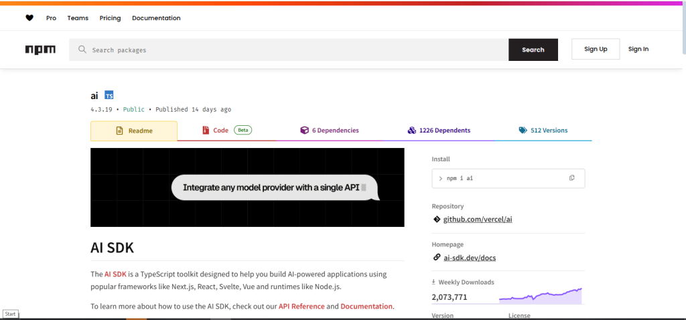Follow the API Reference link
This screenshot has height=320, width=686.
tap(301, 306)
